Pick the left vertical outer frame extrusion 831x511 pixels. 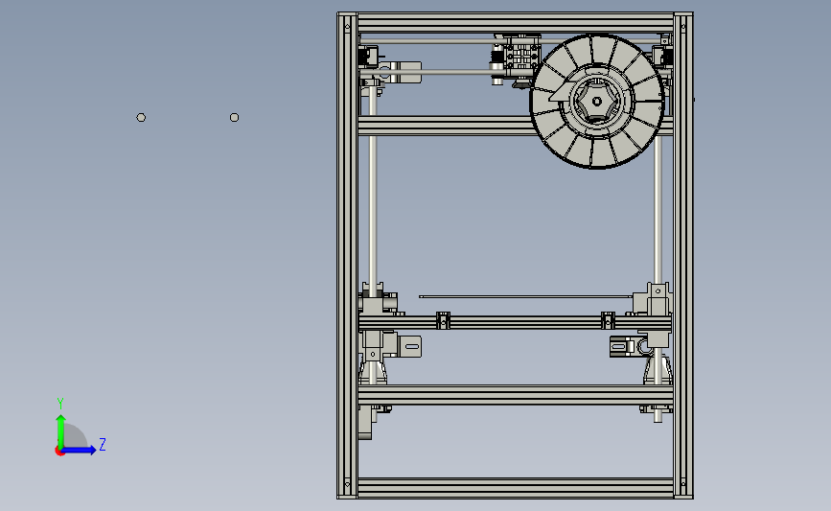tap(348, 255)
